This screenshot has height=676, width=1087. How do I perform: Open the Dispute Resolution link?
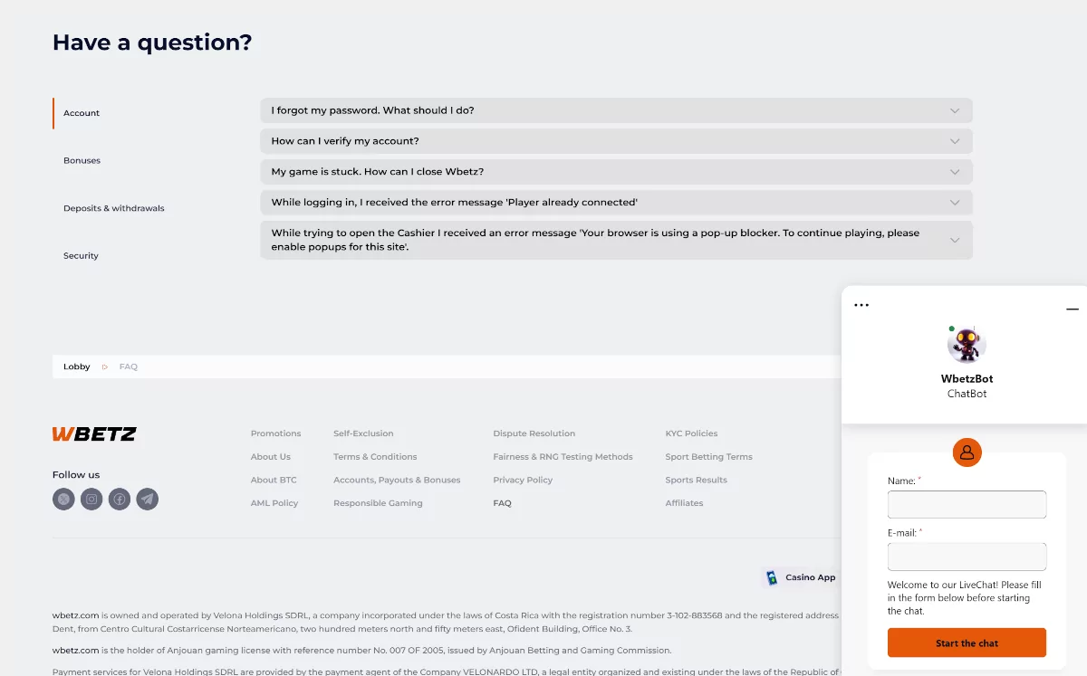534,433
